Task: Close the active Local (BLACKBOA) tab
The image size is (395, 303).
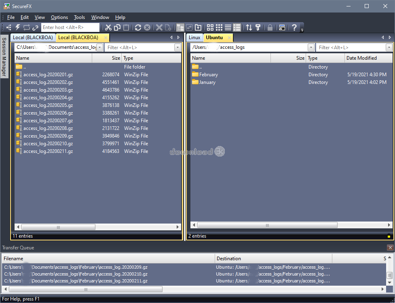Action: click(106, 38)
